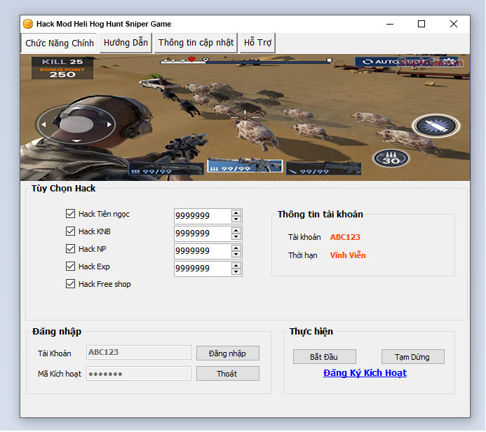Click the Thông tin tài khoản heading
The image size is (486, 432).
(x=320, y=215)
